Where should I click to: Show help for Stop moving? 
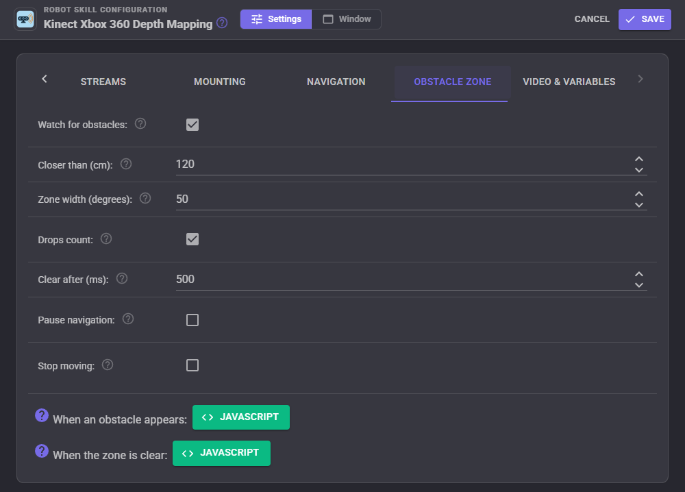[108, 365]
